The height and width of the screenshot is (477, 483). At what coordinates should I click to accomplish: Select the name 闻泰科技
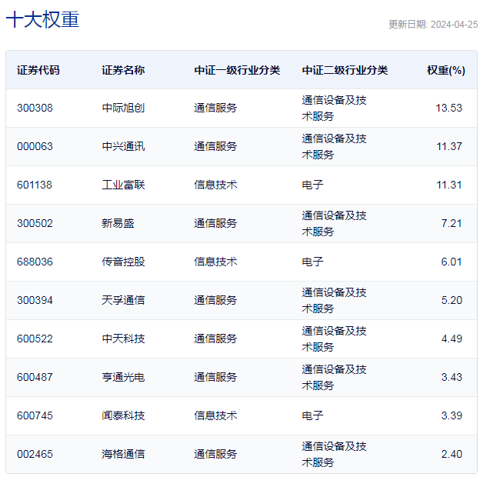pyautogui.click(x=123, y=416)
